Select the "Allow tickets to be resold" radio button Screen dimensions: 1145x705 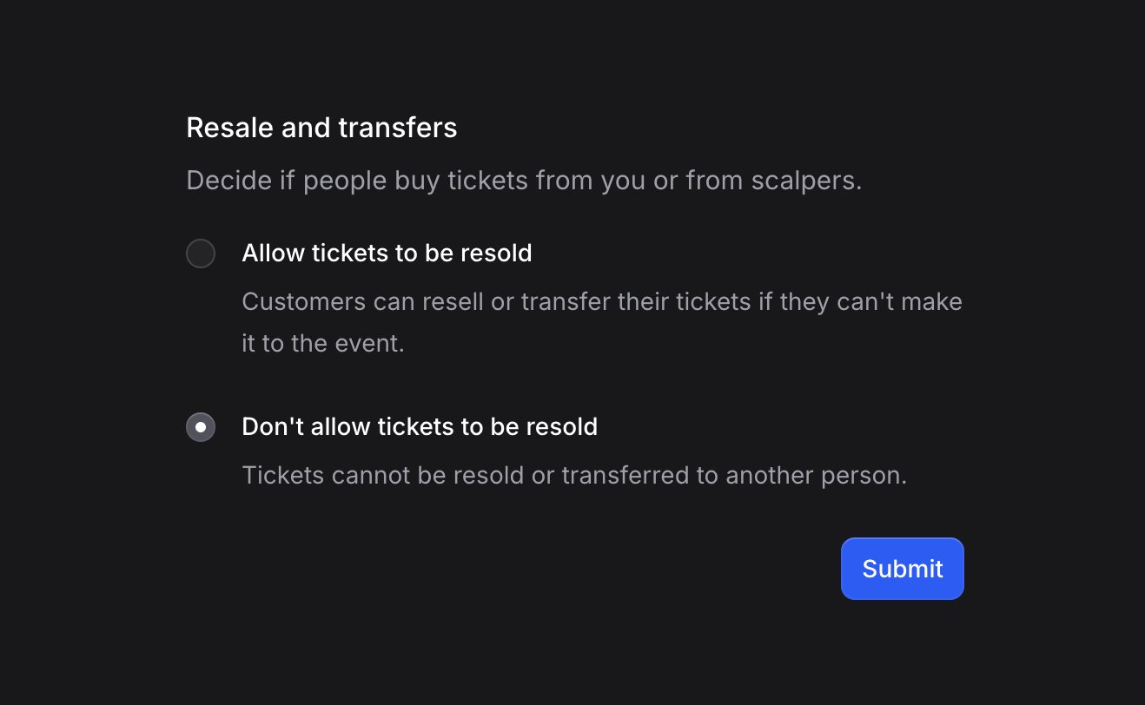[201, 254]
